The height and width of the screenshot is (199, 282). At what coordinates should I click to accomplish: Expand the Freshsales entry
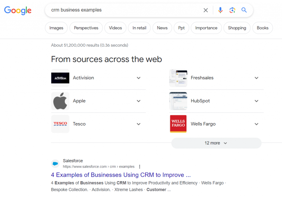(256, 78)
